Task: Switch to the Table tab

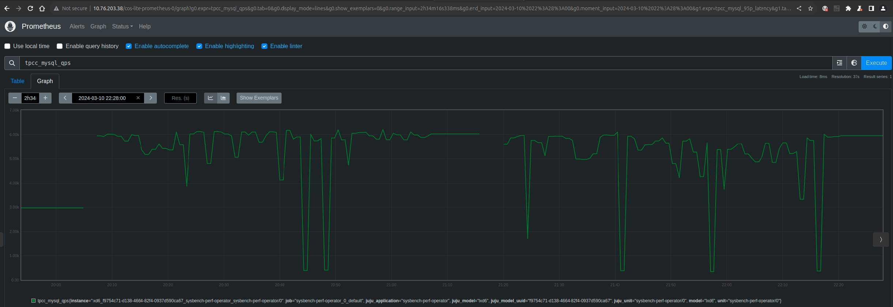Action: (x=18, y=81)
